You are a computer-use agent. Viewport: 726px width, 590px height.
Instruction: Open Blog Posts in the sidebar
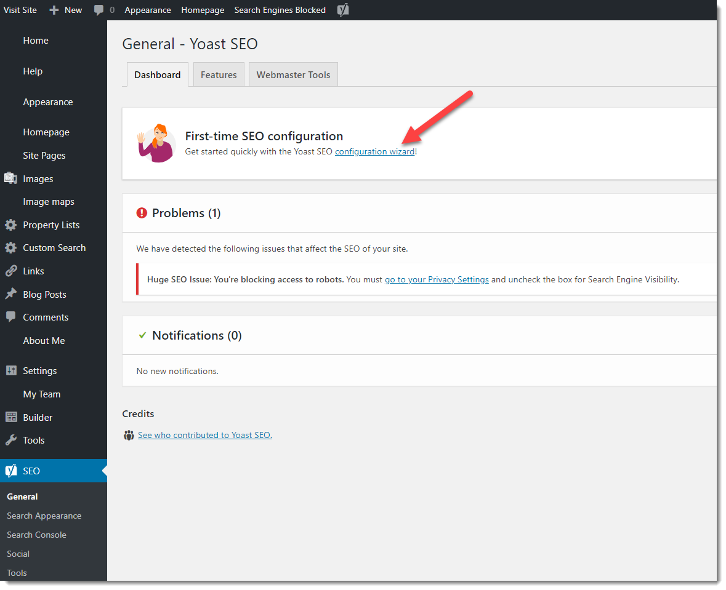(x=44, y=294)
